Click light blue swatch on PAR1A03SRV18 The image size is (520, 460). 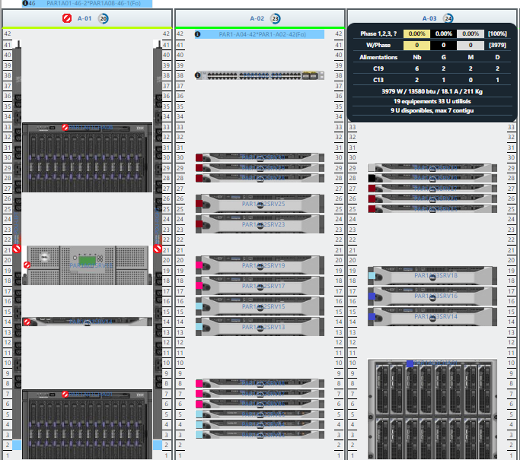tap(372, 275)
